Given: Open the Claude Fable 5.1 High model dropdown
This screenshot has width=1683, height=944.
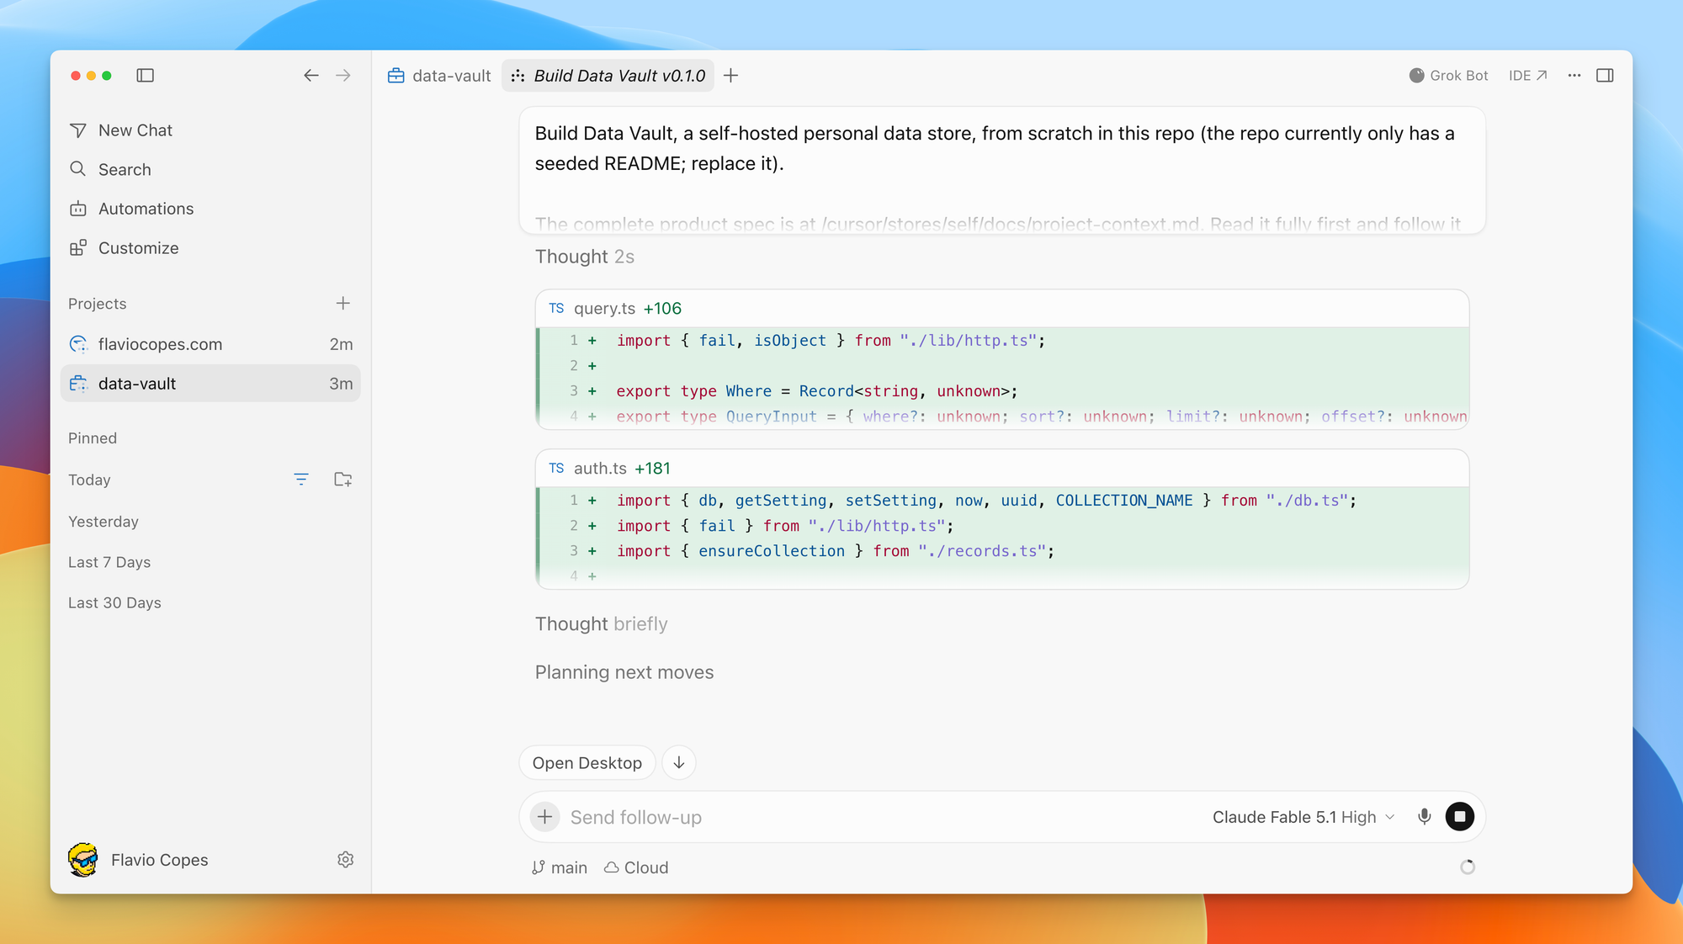Looking at the screenshot, I should [x=1303, y=817].
